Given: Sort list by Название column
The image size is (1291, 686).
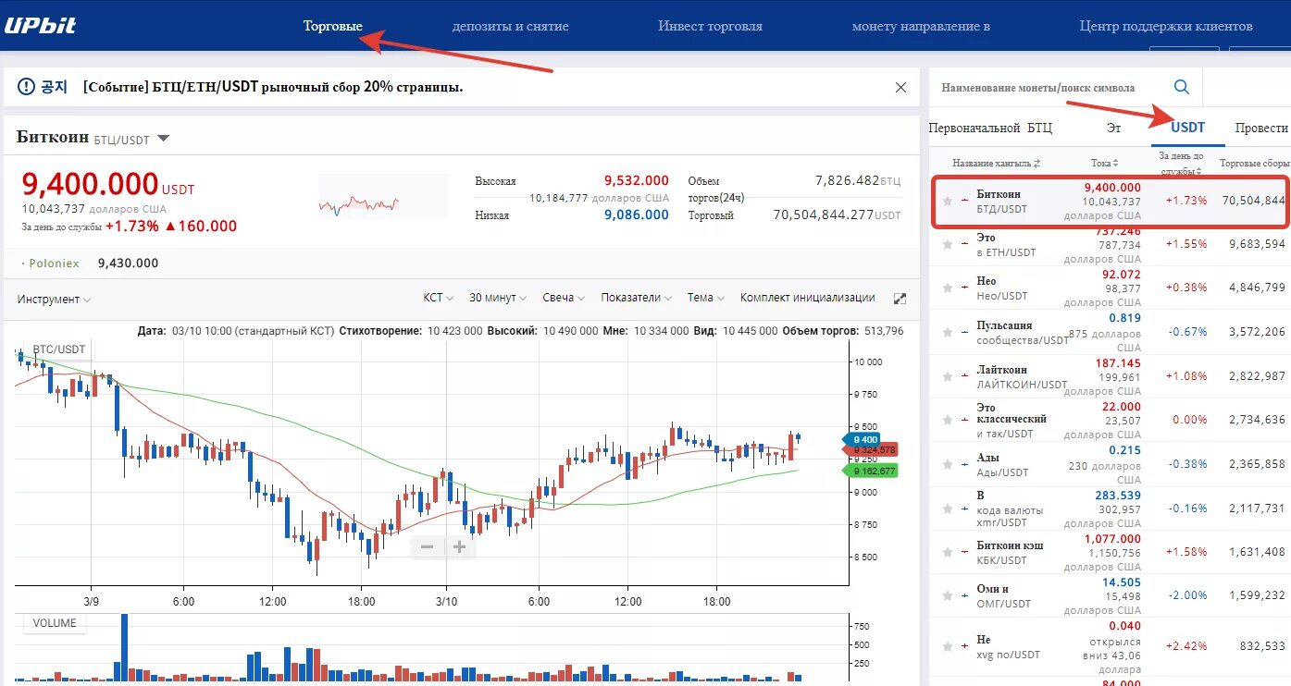Looking at the screenshot, I should click(996, 163).
